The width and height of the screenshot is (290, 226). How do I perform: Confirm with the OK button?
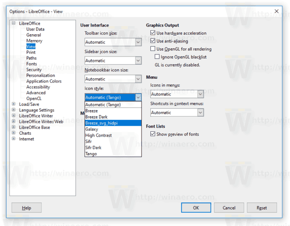point(196,208)
